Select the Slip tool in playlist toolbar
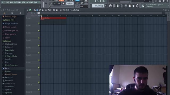This screenshot has width=170, height=95. [46, 10]
